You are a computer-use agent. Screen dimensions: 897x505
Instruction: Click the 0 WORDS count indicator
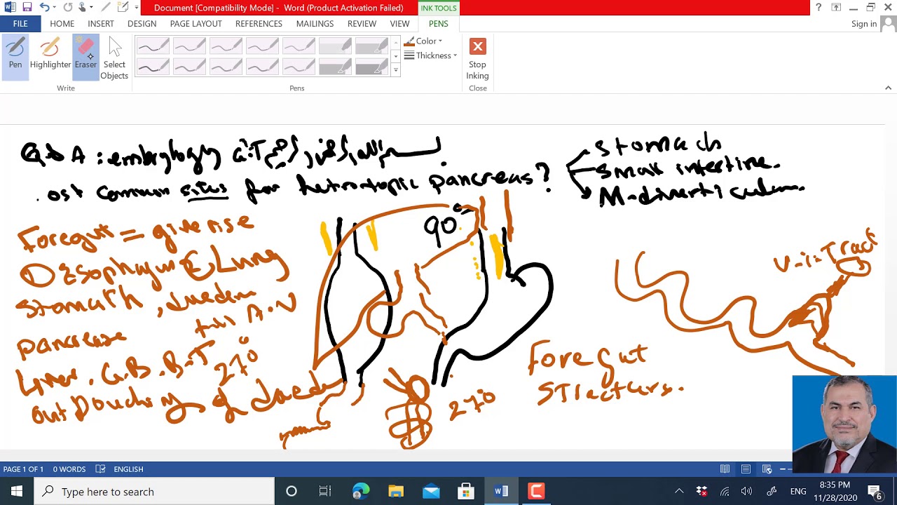tap(69, 469)
